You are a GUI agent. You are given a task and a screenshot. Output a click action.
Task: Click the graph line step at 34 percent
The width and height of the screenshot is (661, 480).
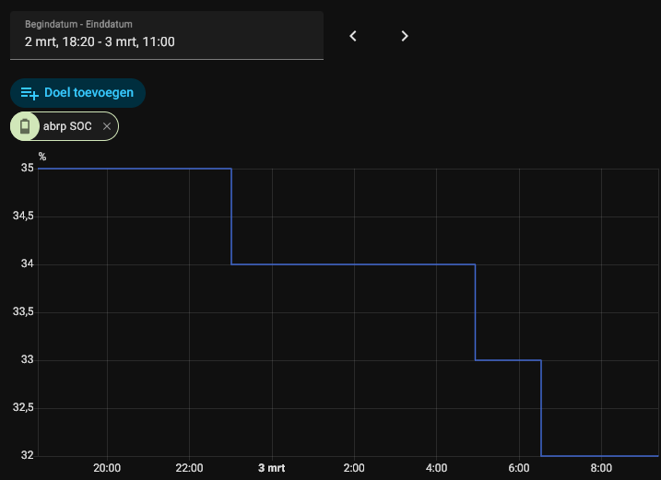[353, 264]
